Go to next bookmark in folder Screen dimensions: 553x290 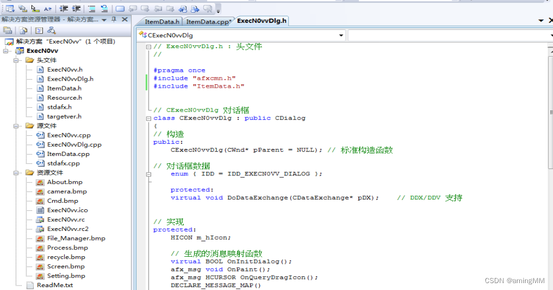[x=171, y=9]
